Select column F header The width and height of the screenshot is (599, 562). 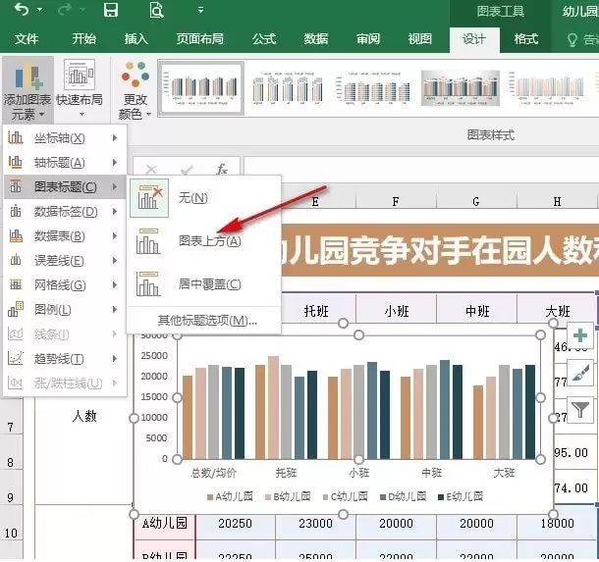click(396, 201)
